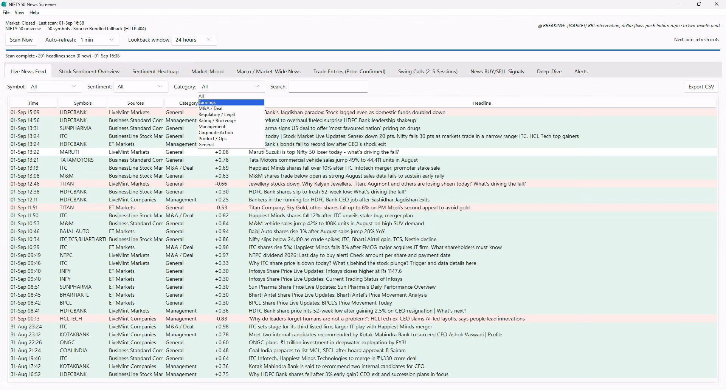Open News BUY/SELL Signals tab
The height and width of the screenshot is (390, 726).
click(x=497, y=71)
